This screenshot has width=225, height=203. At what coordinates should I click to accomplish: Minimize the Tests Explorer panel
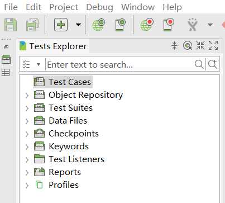click(200, 45)
